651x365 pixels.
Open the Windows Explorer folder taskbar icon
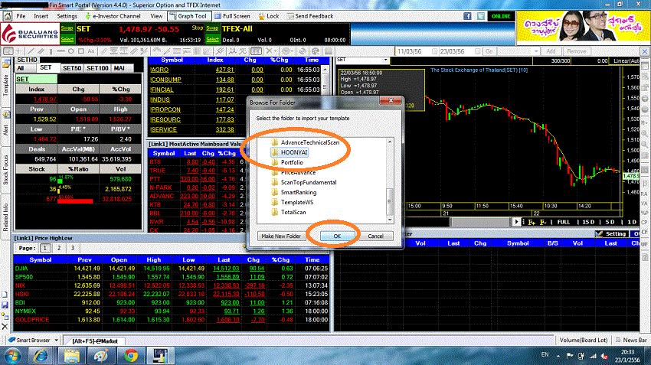71,356
